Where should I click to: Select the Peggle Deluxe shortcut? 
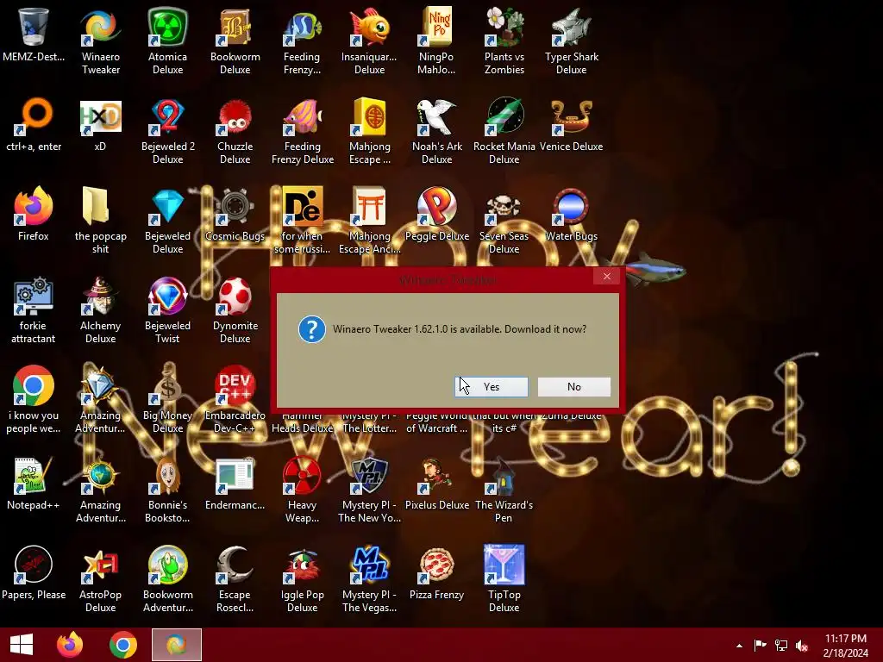pyautogui.click(x=436, y=215)
